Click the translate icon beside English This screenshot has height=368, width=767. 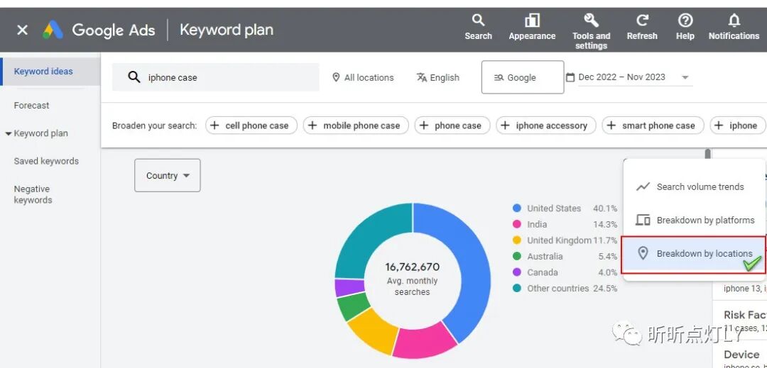(422, 77)
